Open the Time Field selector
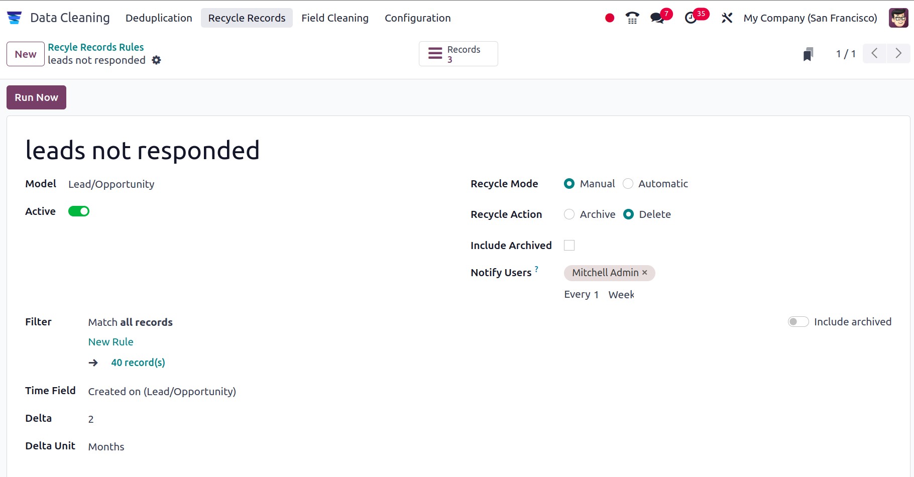 click(x=162, y=391)
